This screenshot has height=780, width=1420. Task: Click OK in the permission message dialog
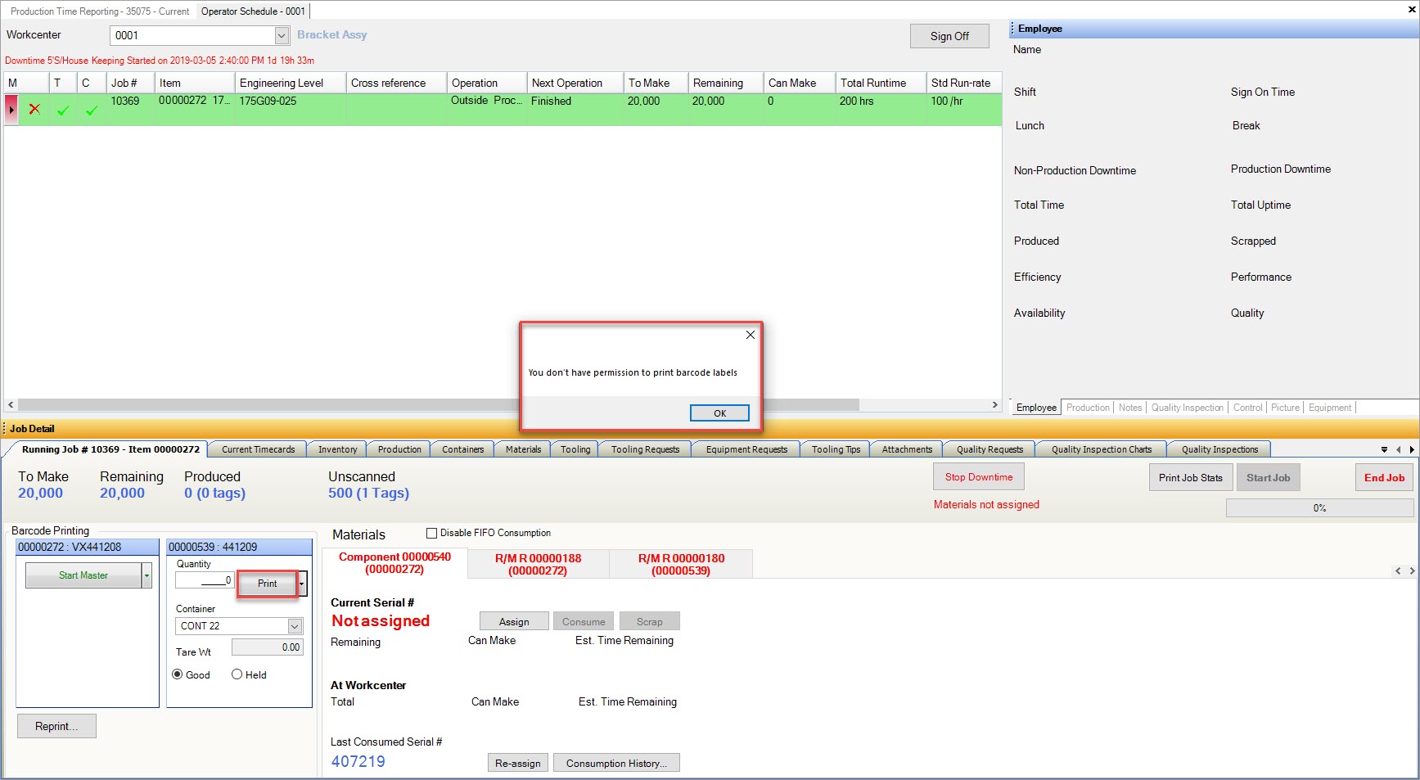(719, 413)
